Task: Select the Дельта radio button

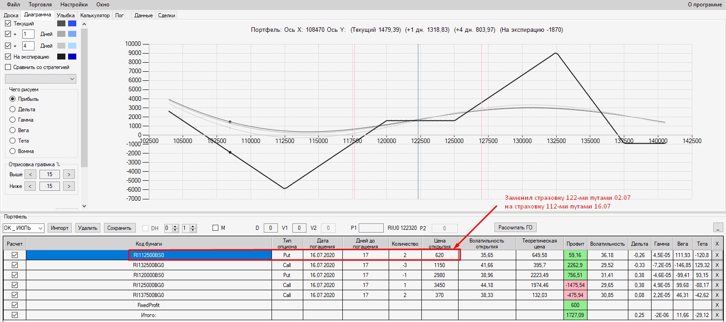Action: click(13, 109)
